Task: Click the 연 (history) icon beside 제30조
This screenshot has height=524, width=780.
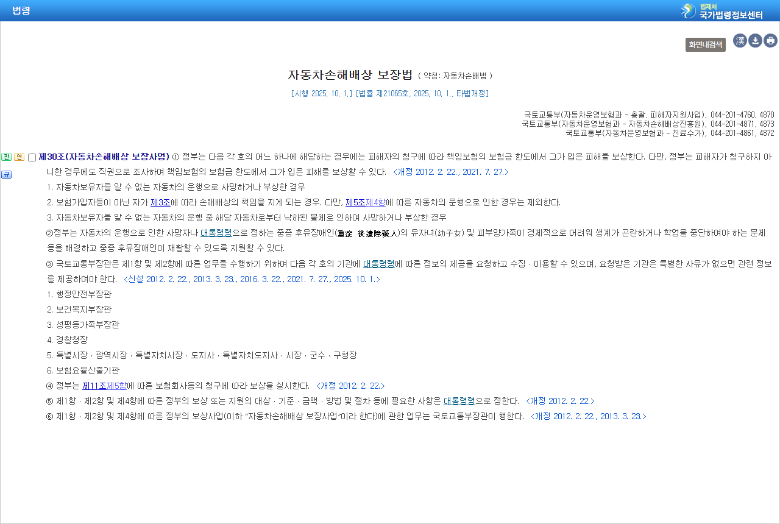Action: pos(19,157)
